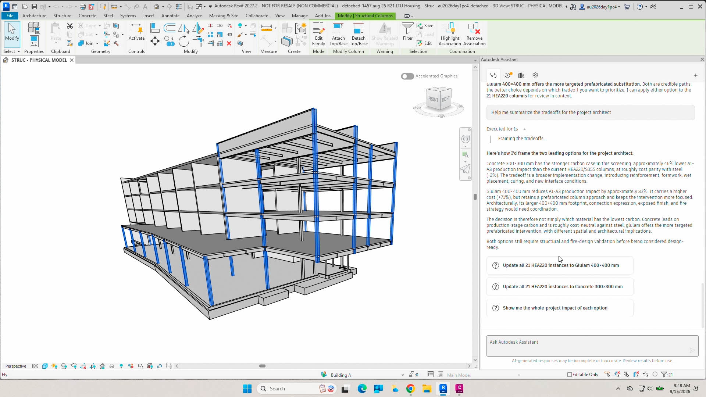Toggle Accelerated Graphics switch
Screen dimensions: 706x397
pyautogui.click(x=407, y=76)
